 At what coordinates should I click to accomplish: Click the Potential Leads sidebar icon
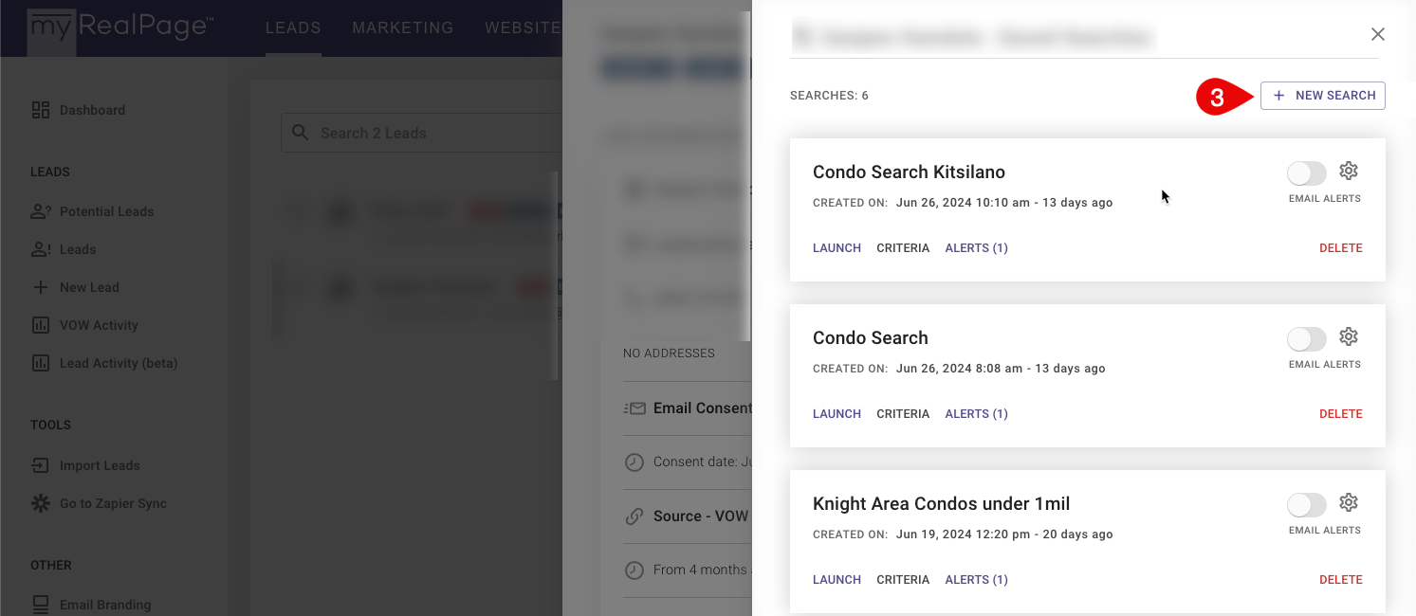41,211
